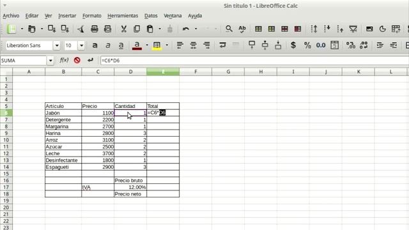Screen dimensions: 409x230
Task: Open the Editar menu
Action: (32, 16)
